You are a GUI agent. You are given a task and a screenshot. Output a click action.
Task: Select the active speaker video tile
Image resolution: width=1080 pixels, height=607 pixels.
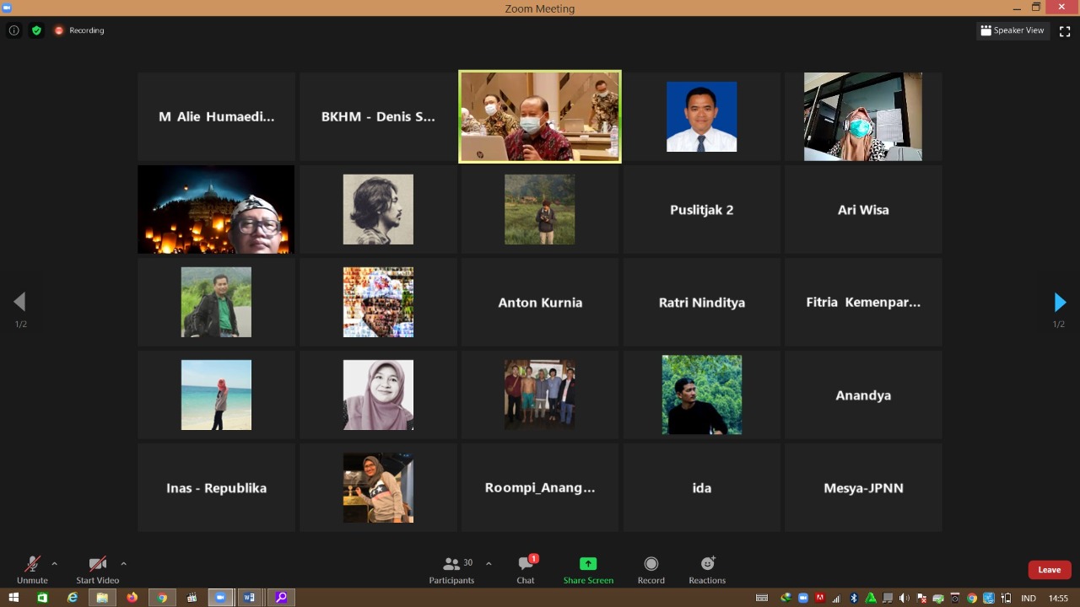pyautogui.click(x=540, y=116)
